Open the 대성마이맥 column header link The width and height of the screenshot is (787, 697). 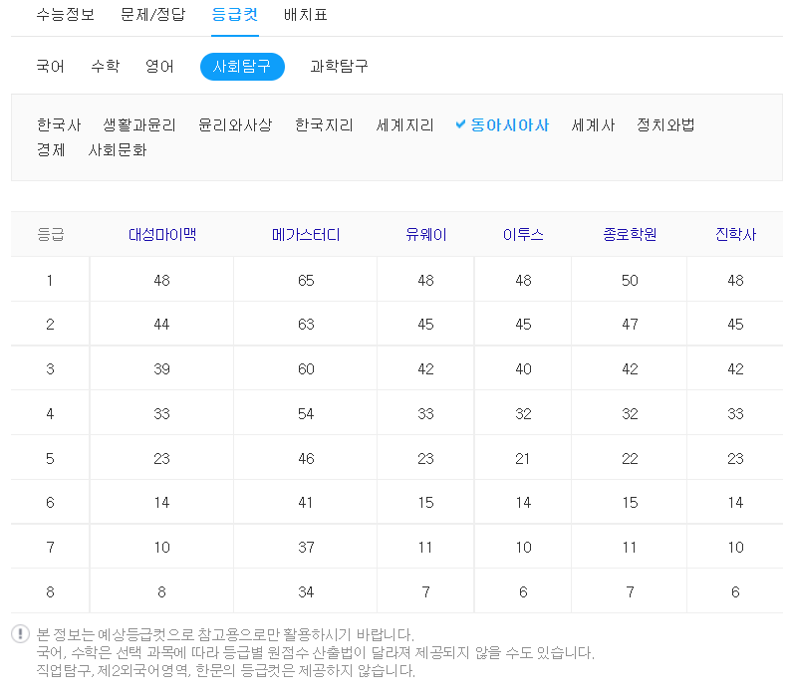162,234
